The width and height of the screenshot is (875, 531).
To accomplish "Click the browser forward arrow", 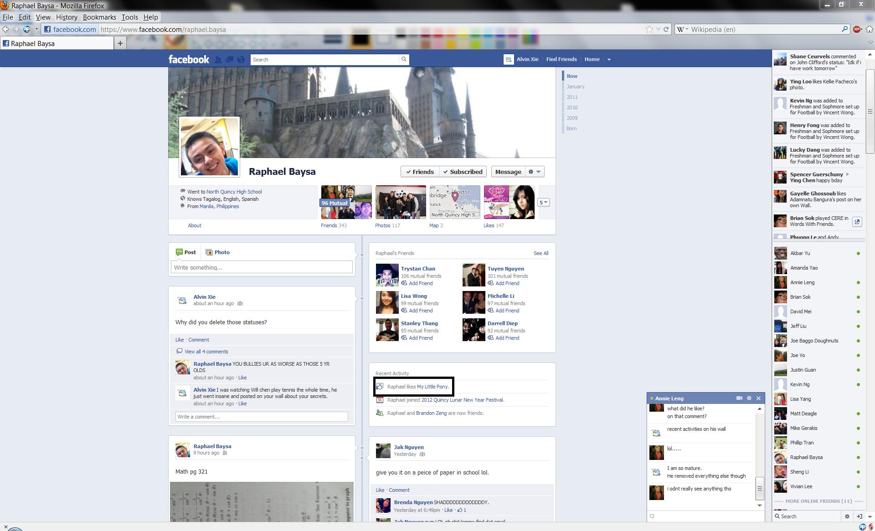I will coord(16,29).
